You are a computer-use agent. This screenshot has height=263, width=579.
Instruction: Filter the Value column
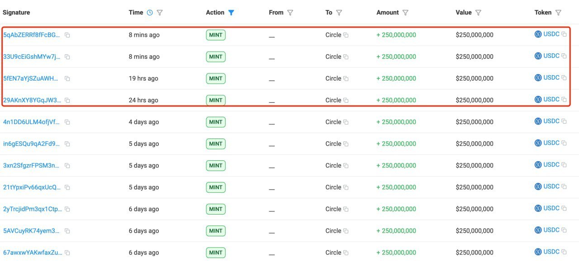tap(478, 13)
